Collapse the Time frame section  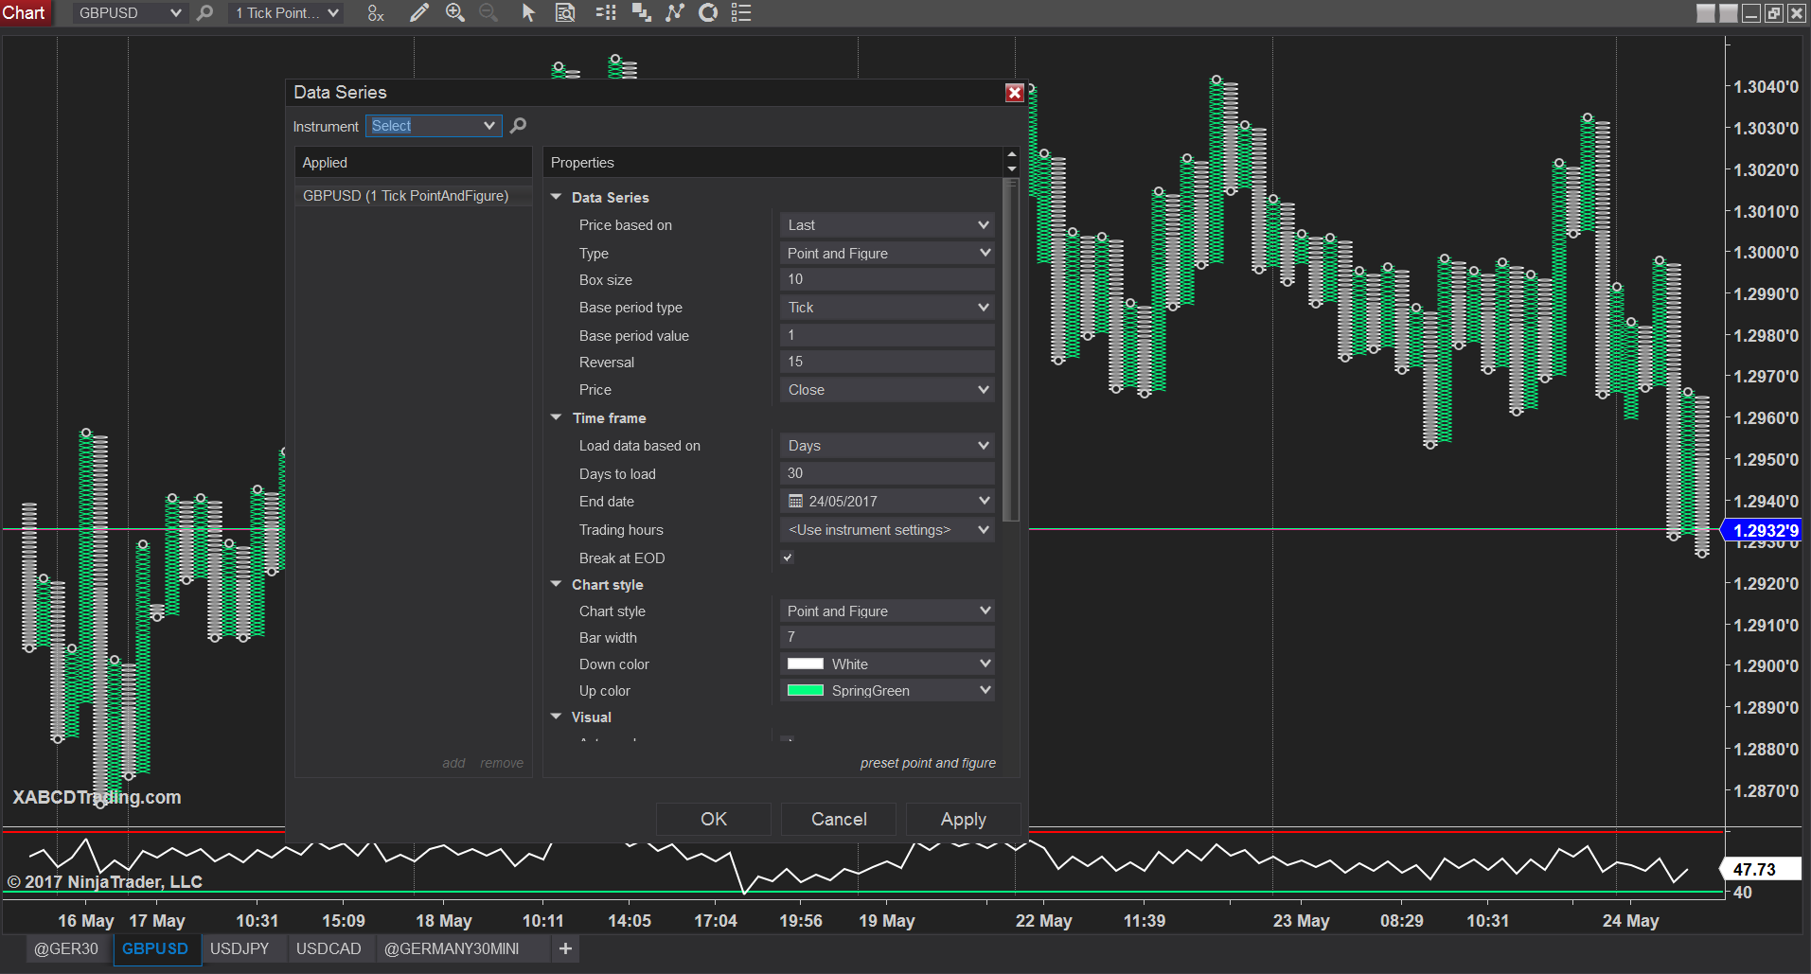557,417
